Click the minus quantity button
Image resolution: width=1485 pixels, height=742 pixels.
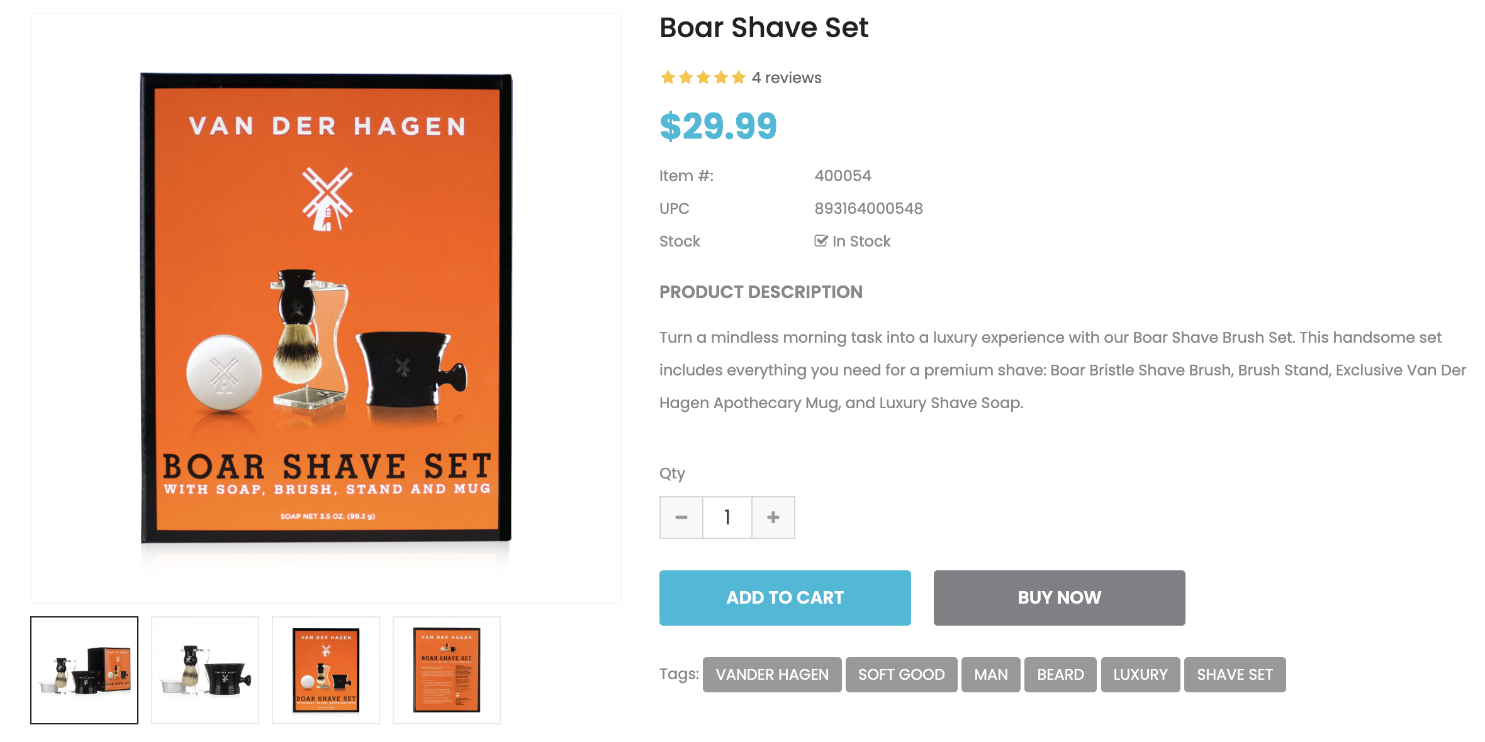click(681, 518)
